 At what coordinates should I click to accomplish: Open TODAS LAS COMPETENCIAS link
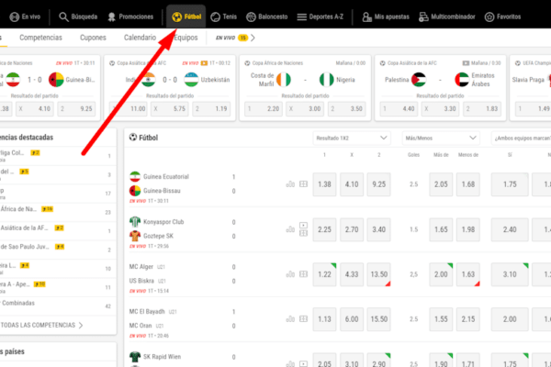click(41, 325)
